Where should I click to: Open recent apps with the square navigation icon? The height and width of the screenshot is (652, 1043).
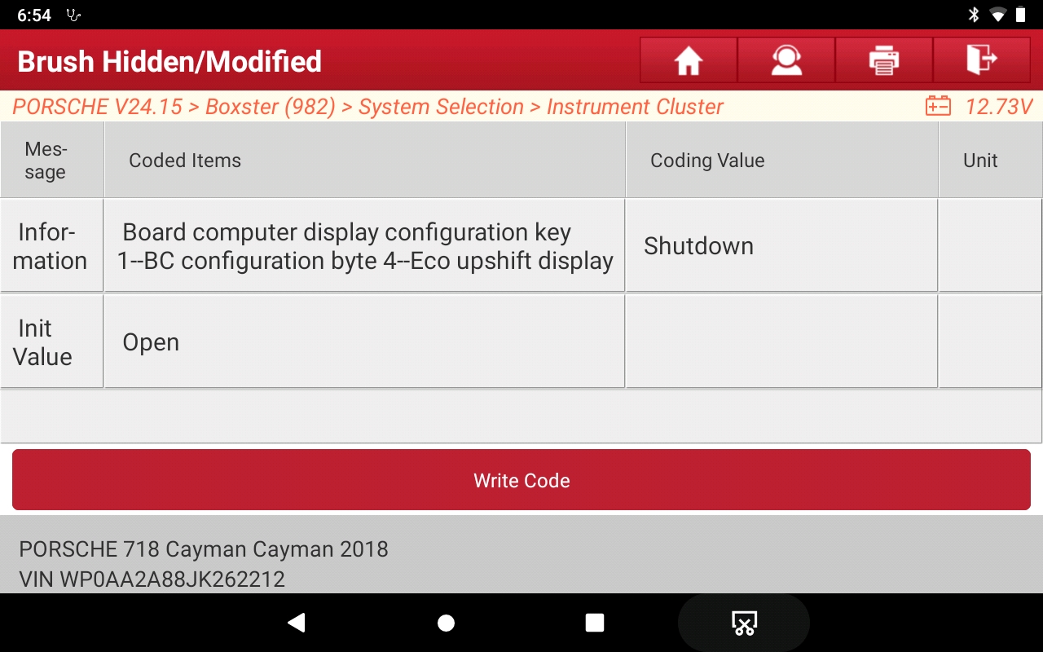(595, 622)
